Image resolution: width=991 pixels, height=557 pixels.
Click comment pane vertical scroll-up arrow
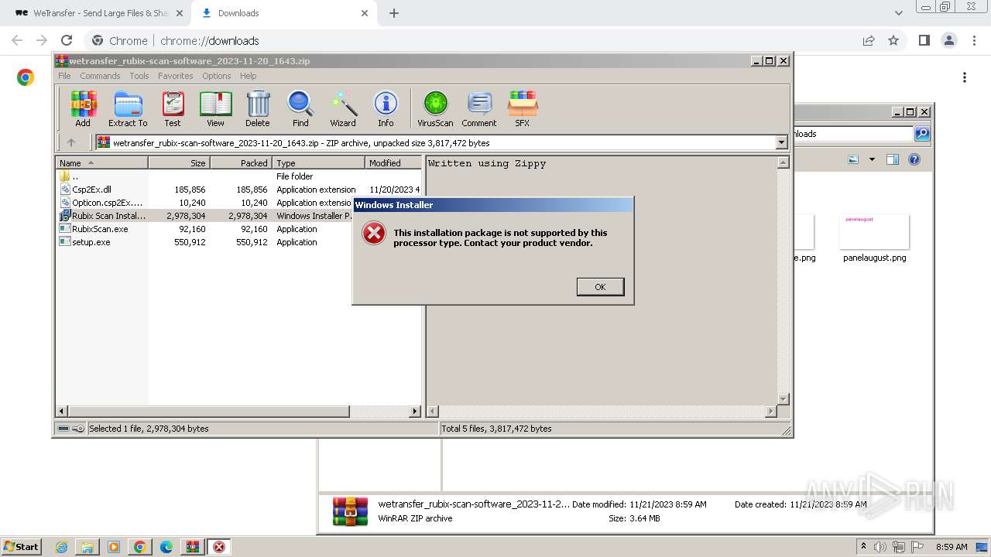tap(783, 162)
